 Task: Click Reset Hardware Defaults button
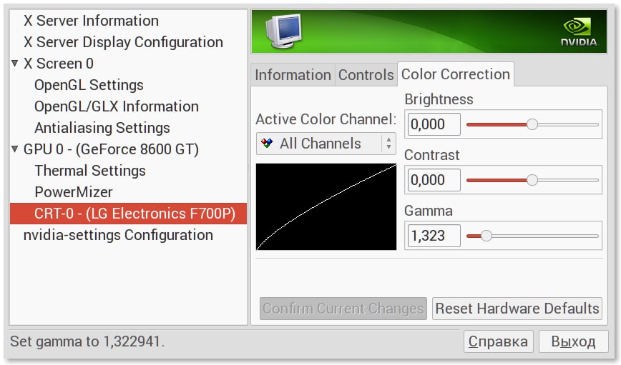[517, 309]
